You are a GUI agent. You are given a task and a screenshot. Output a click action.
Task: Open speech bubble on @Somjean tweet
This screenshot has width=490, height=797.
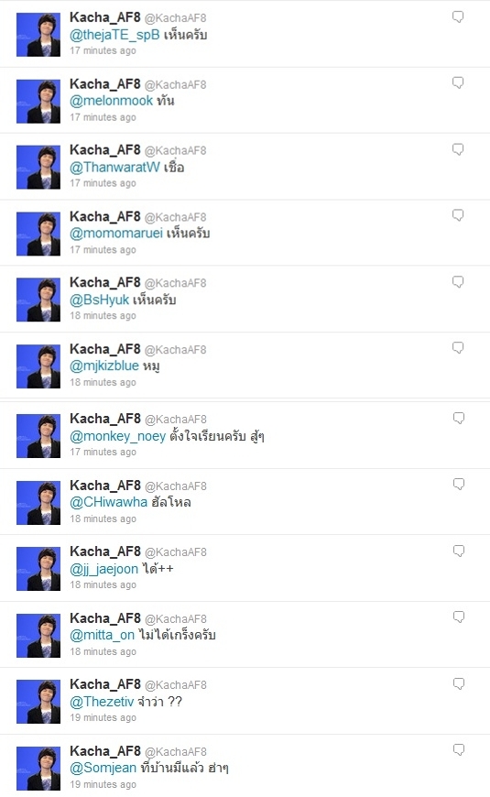[x=459, y=749]
